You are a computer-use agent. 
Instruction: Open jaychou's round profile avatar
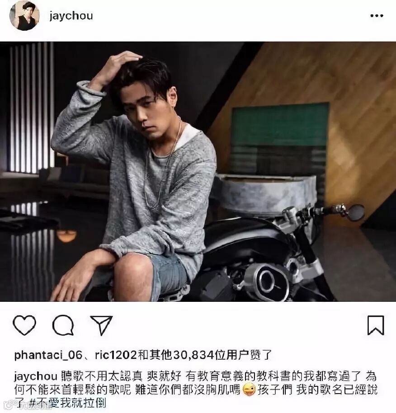[x=24, y=15]
